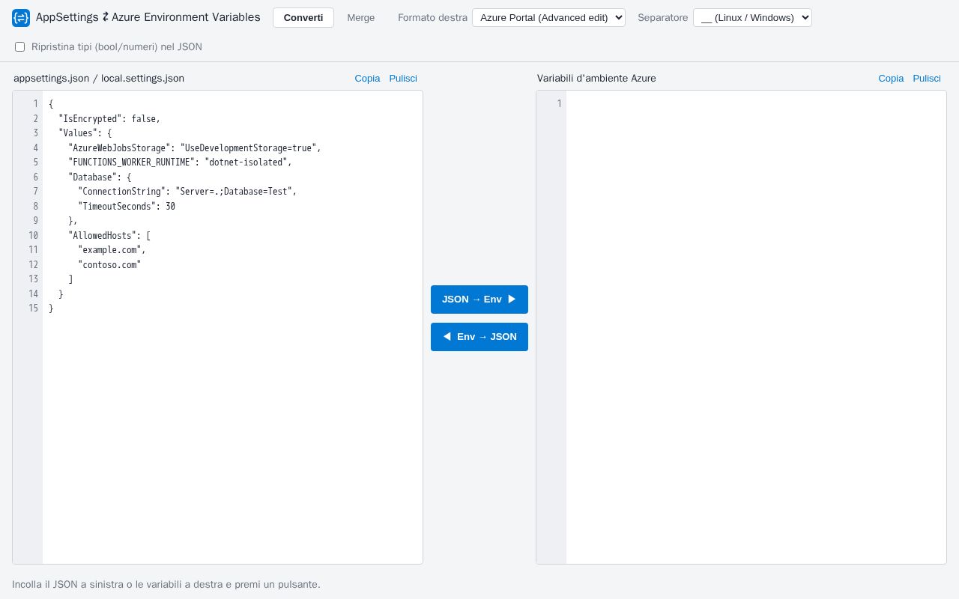Screen dimensions: 959x599
Task: Click the AppSettings ⇄ Azure Environment Variables title
Action: coord(148,17)
